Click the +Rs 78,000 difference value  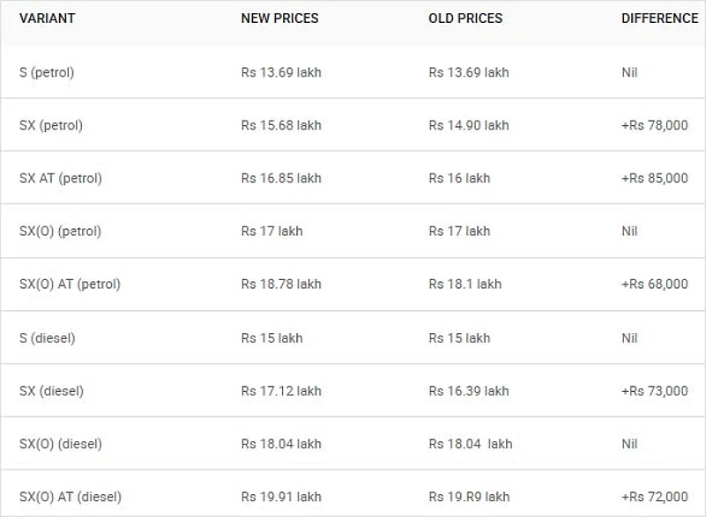point(654,125)
